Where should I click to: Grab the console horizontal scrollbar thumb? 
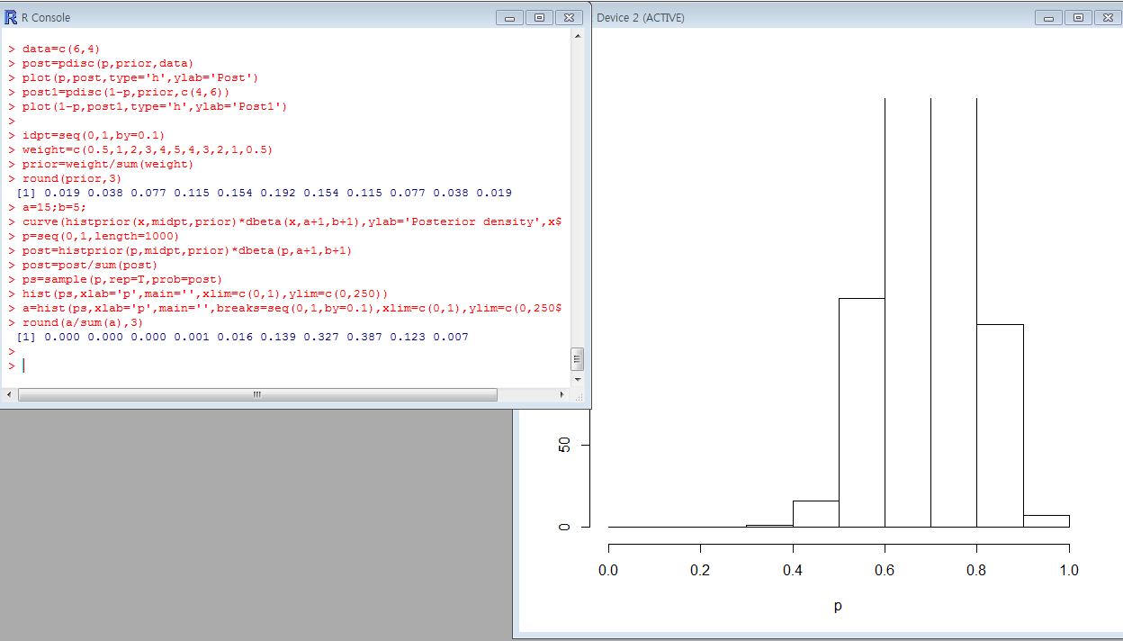(x=257, y=395)
